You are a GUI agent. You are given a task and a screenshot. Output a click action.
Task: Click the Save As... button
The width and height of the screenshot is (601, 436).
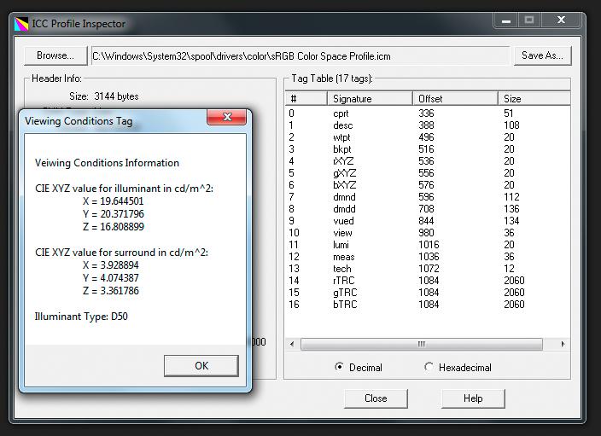542,55
